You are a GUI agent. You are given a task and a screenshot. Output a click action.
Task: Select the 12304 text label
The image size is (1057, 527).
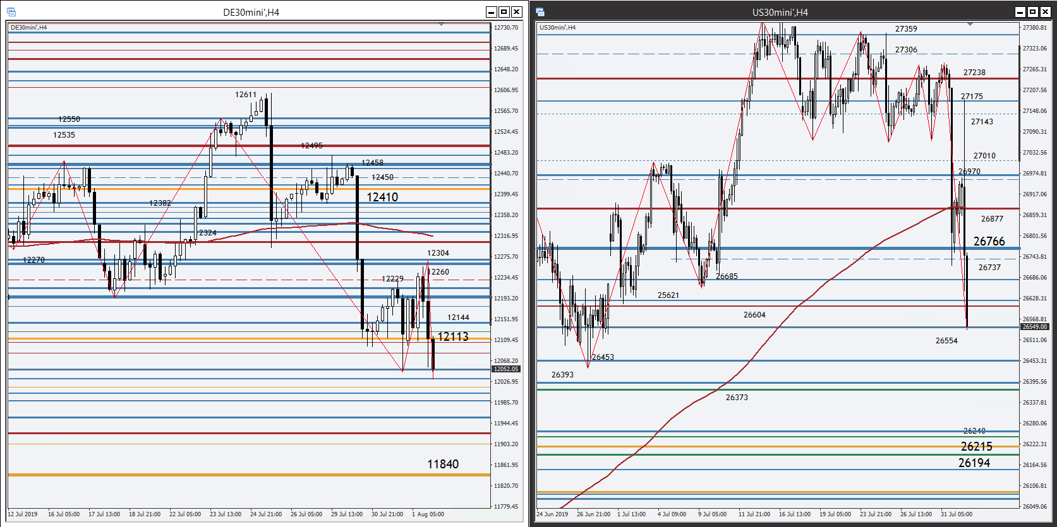[x=438, y=253]
